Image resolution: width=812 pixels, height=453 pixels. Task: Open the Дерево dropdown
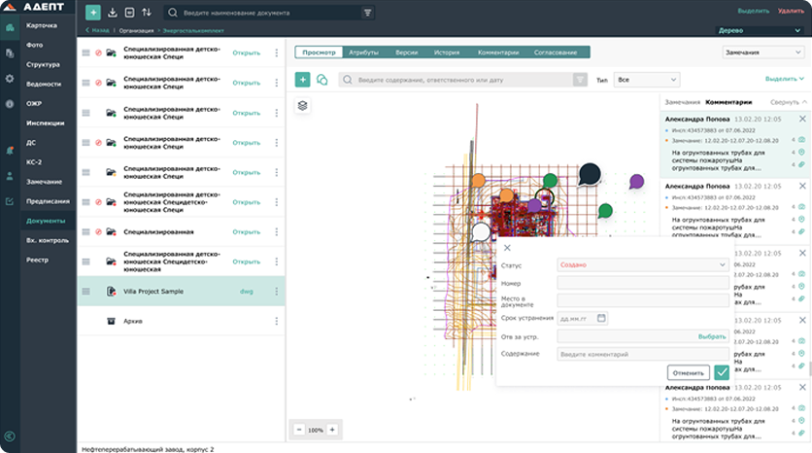click(x=760, y=30)
